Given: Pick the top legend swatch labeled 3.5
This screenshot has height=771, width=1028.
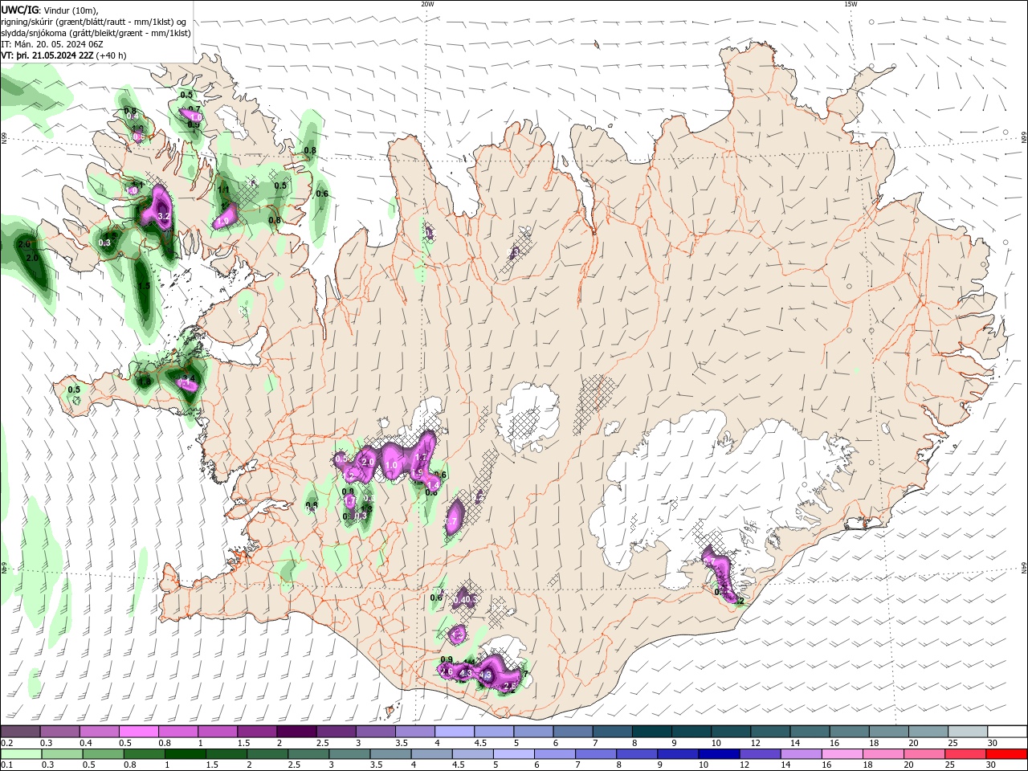Looking at the screenshot, I should click(x=414, y=732).
